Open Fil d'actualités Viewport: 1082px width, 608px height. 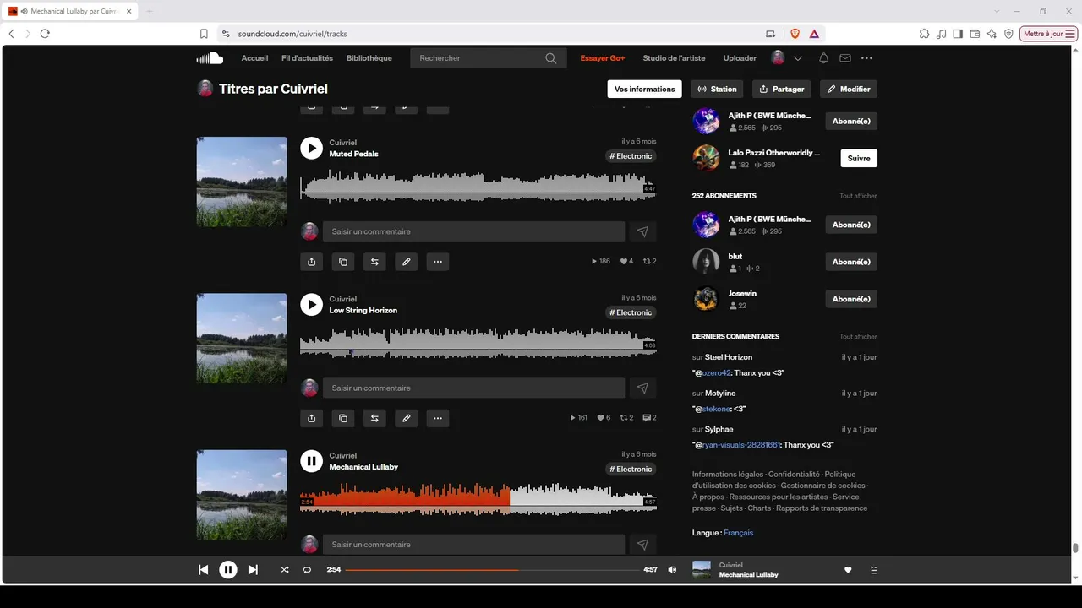point(307,58)
